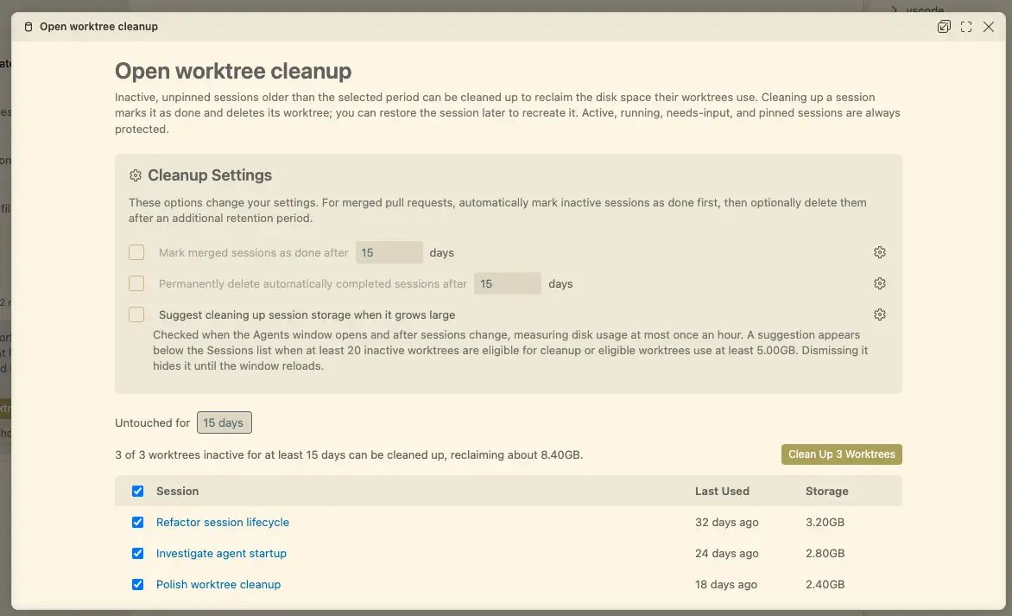Viewport: 1012px width, 616px height.
Task: Focus the mark merged sessions days field
Action: pos(389,252)
